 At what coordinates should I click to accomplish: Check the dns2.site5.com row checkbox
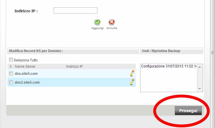tap(11, 82)
